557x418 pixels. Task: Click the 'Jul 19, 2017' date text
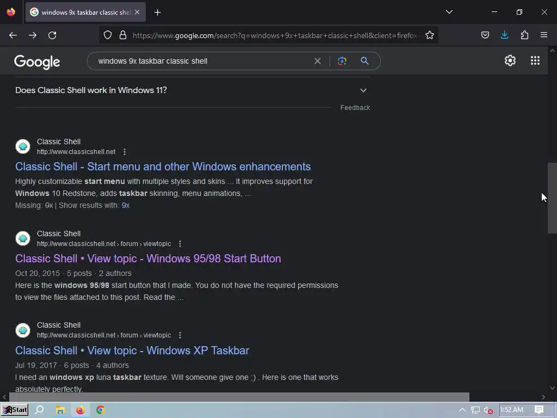click(x=36, y=365)
